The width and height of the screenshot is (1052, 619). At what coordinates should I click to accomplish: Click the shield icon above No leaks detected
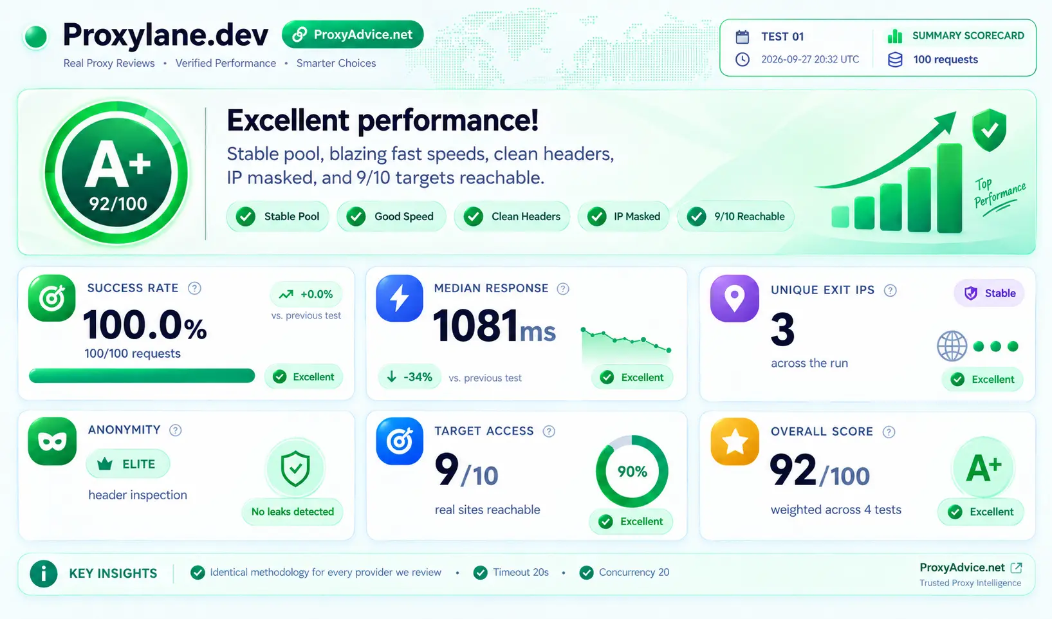(x=295, y=469)
